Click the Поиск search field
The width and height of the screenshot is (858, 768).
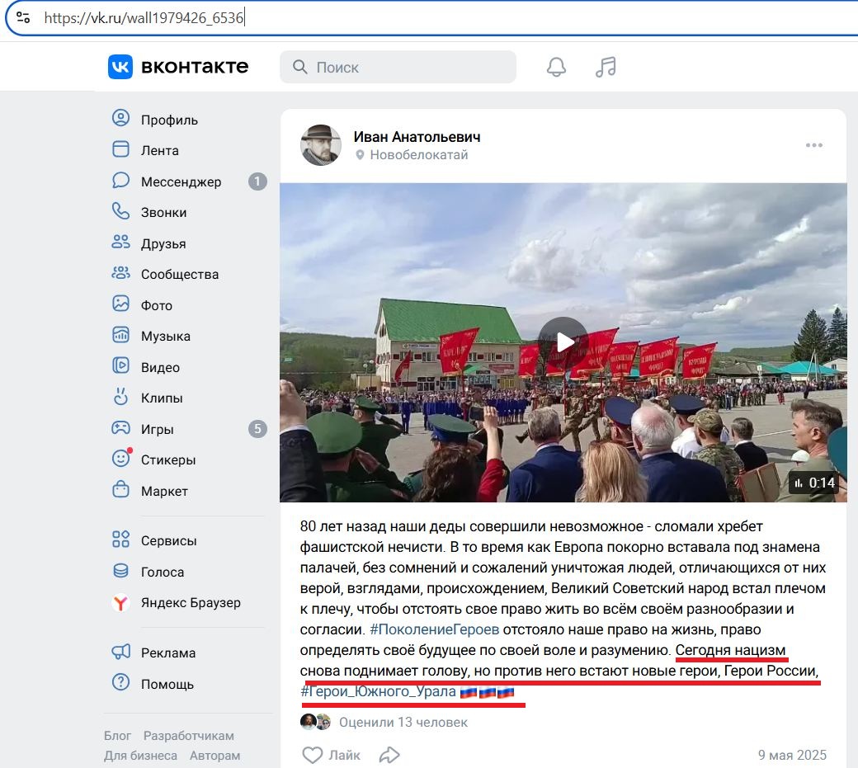coord(398,68)
